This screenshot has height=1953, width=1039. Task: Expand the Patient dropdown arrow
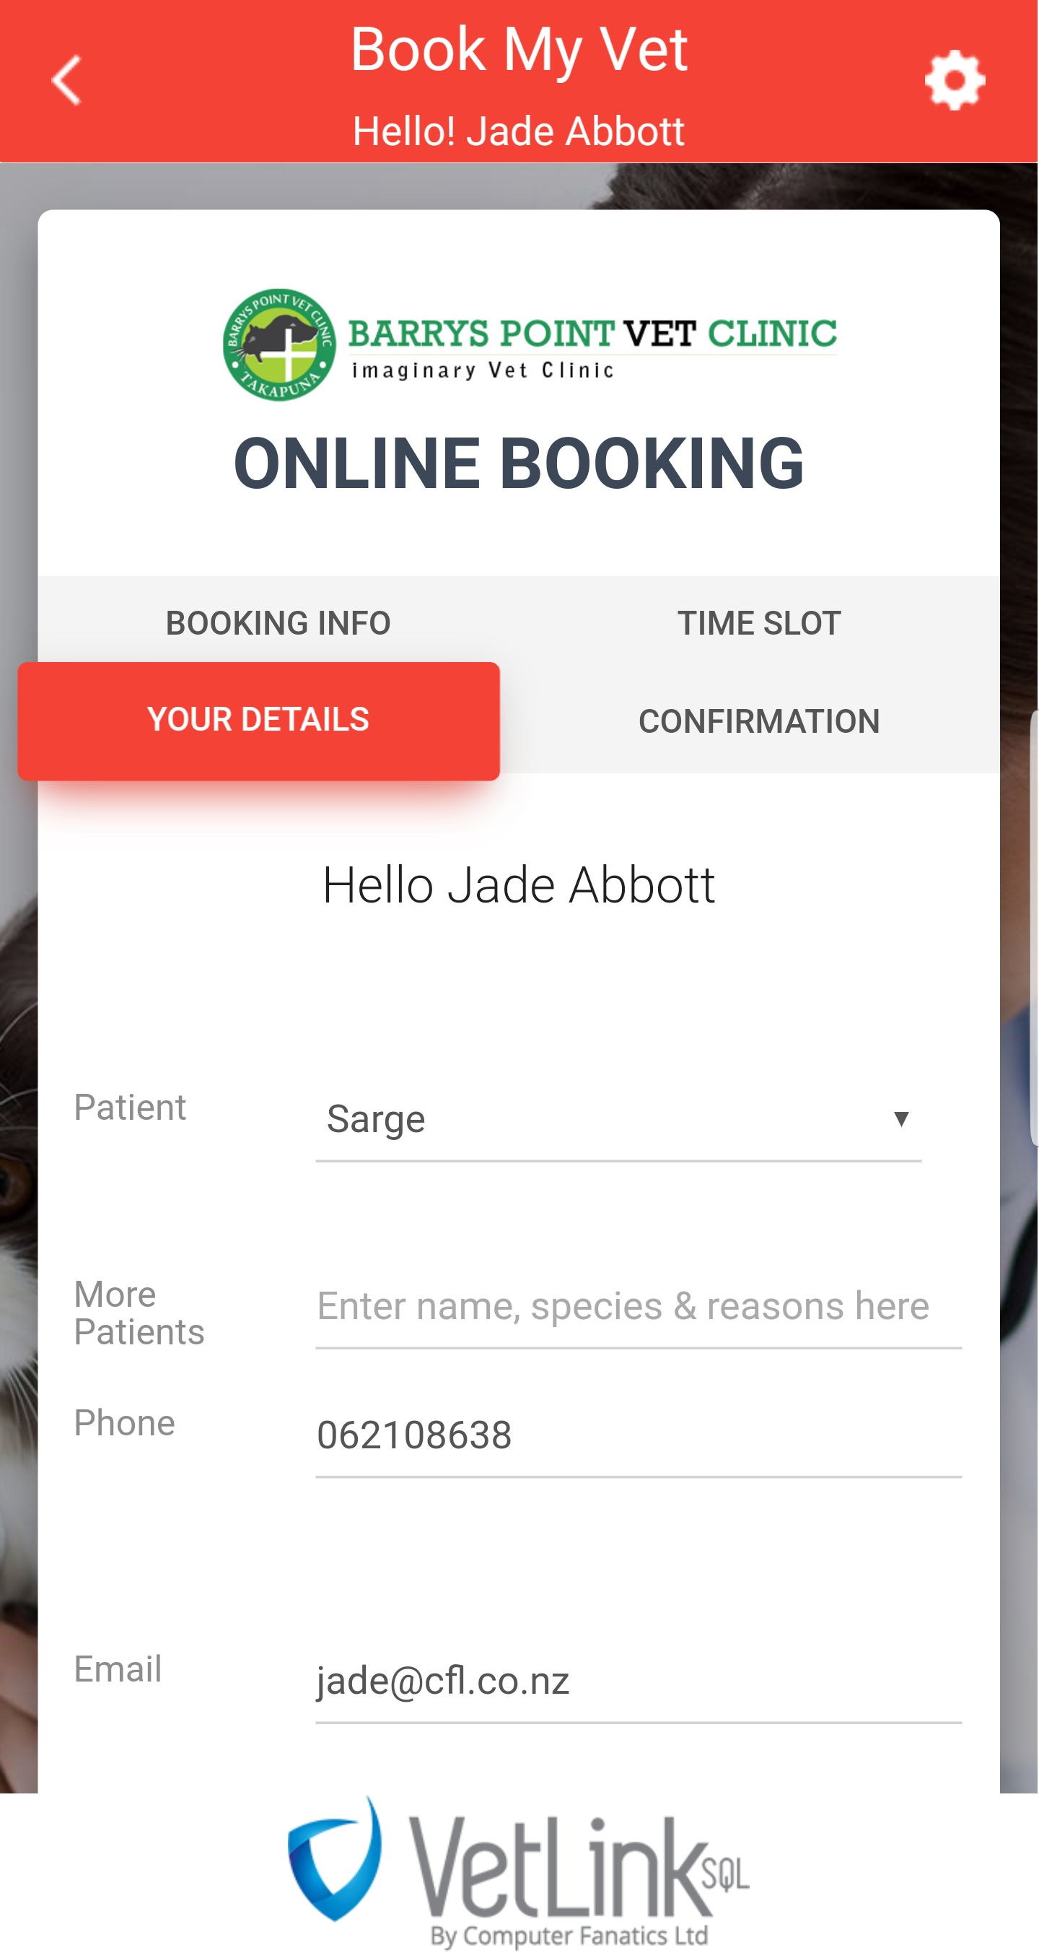tap(901, 1119)
